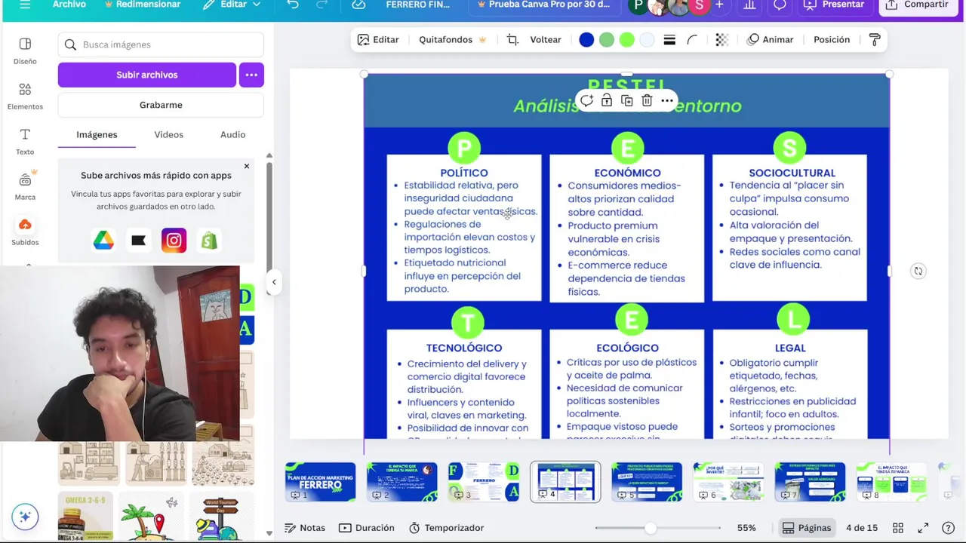The image size is (966, 543).
Task: Open the corner rounding icon
Action: pyautogui.click(x=692, y=40)
